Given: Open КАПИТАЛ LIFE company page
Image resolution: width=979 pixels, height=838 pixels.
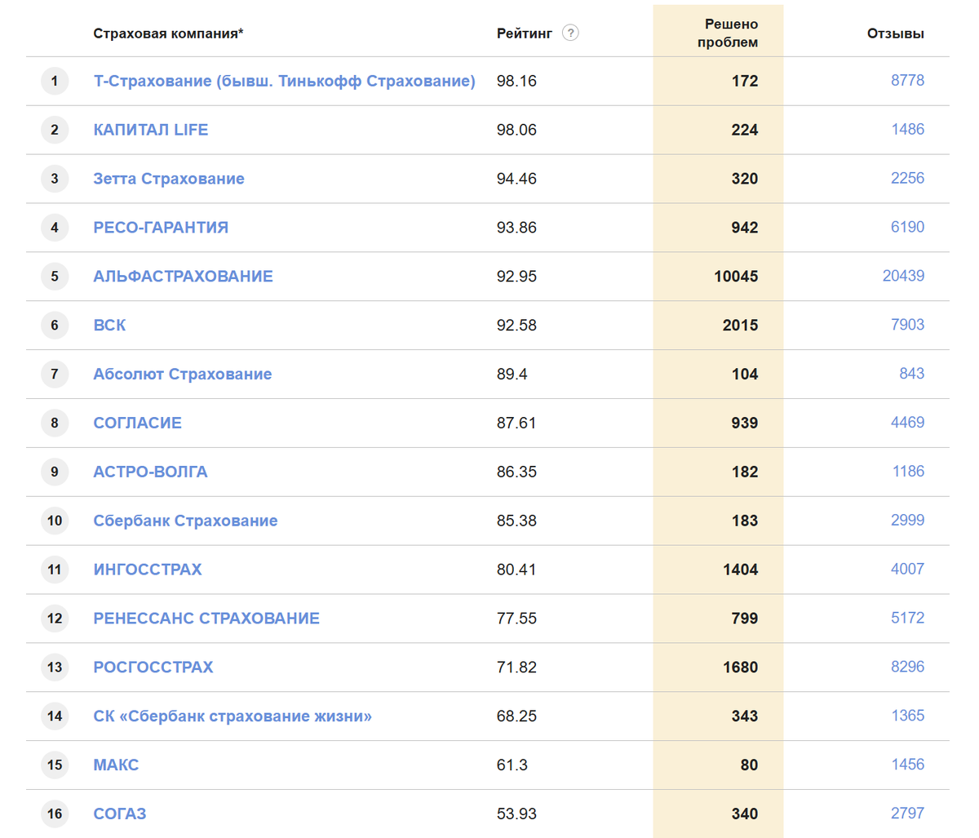Looking at the screenshot, I should click(x=151, y=130).
